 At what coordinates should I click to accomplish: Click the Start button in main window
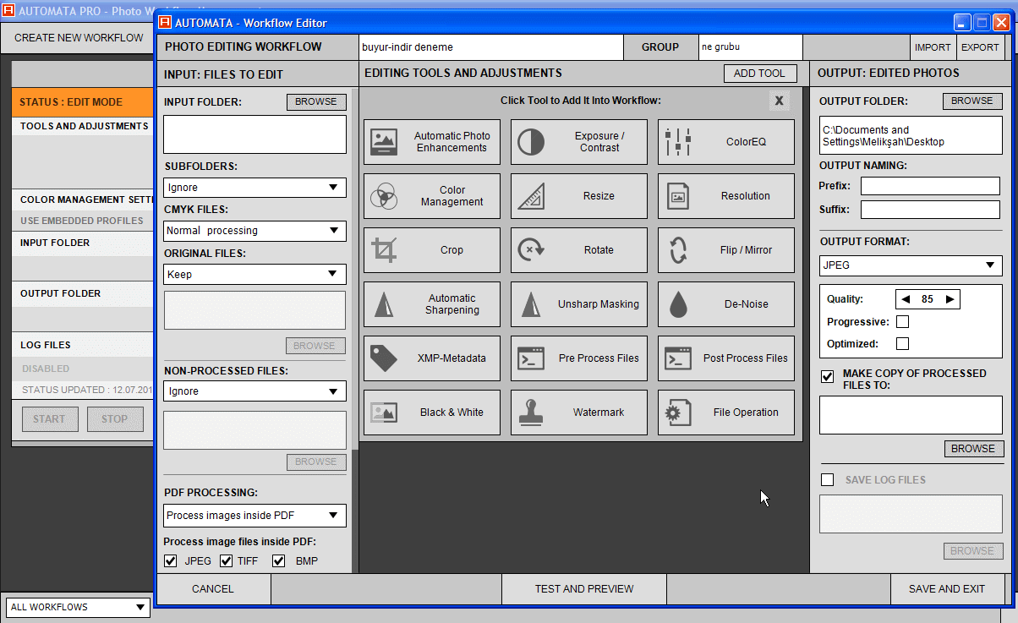click(50, 419)
